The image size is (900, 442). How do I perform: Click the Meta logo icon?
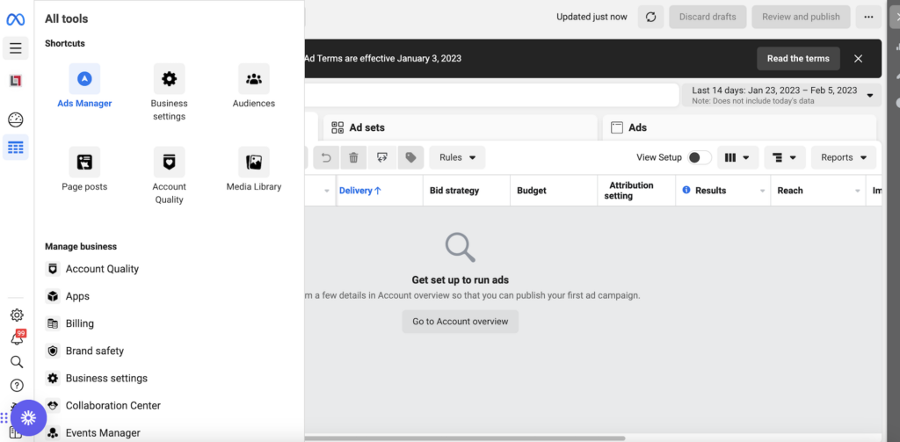[x=16, y=19]
